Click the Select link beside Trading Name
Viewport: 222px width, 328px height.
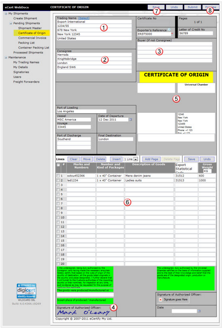(x=84, y=18)
